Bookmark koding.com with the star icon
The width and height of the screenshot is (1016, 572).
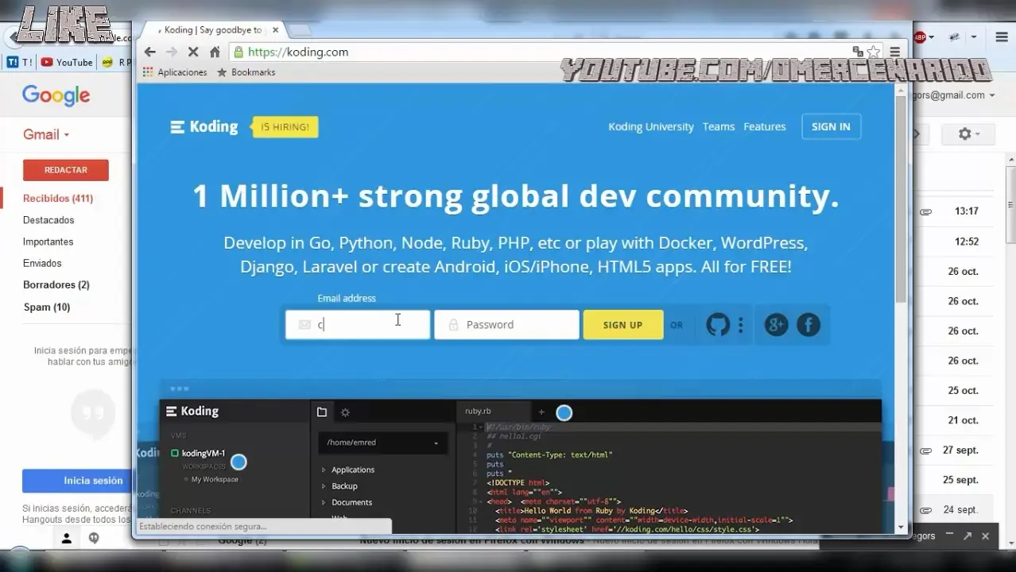click(874, 52)
